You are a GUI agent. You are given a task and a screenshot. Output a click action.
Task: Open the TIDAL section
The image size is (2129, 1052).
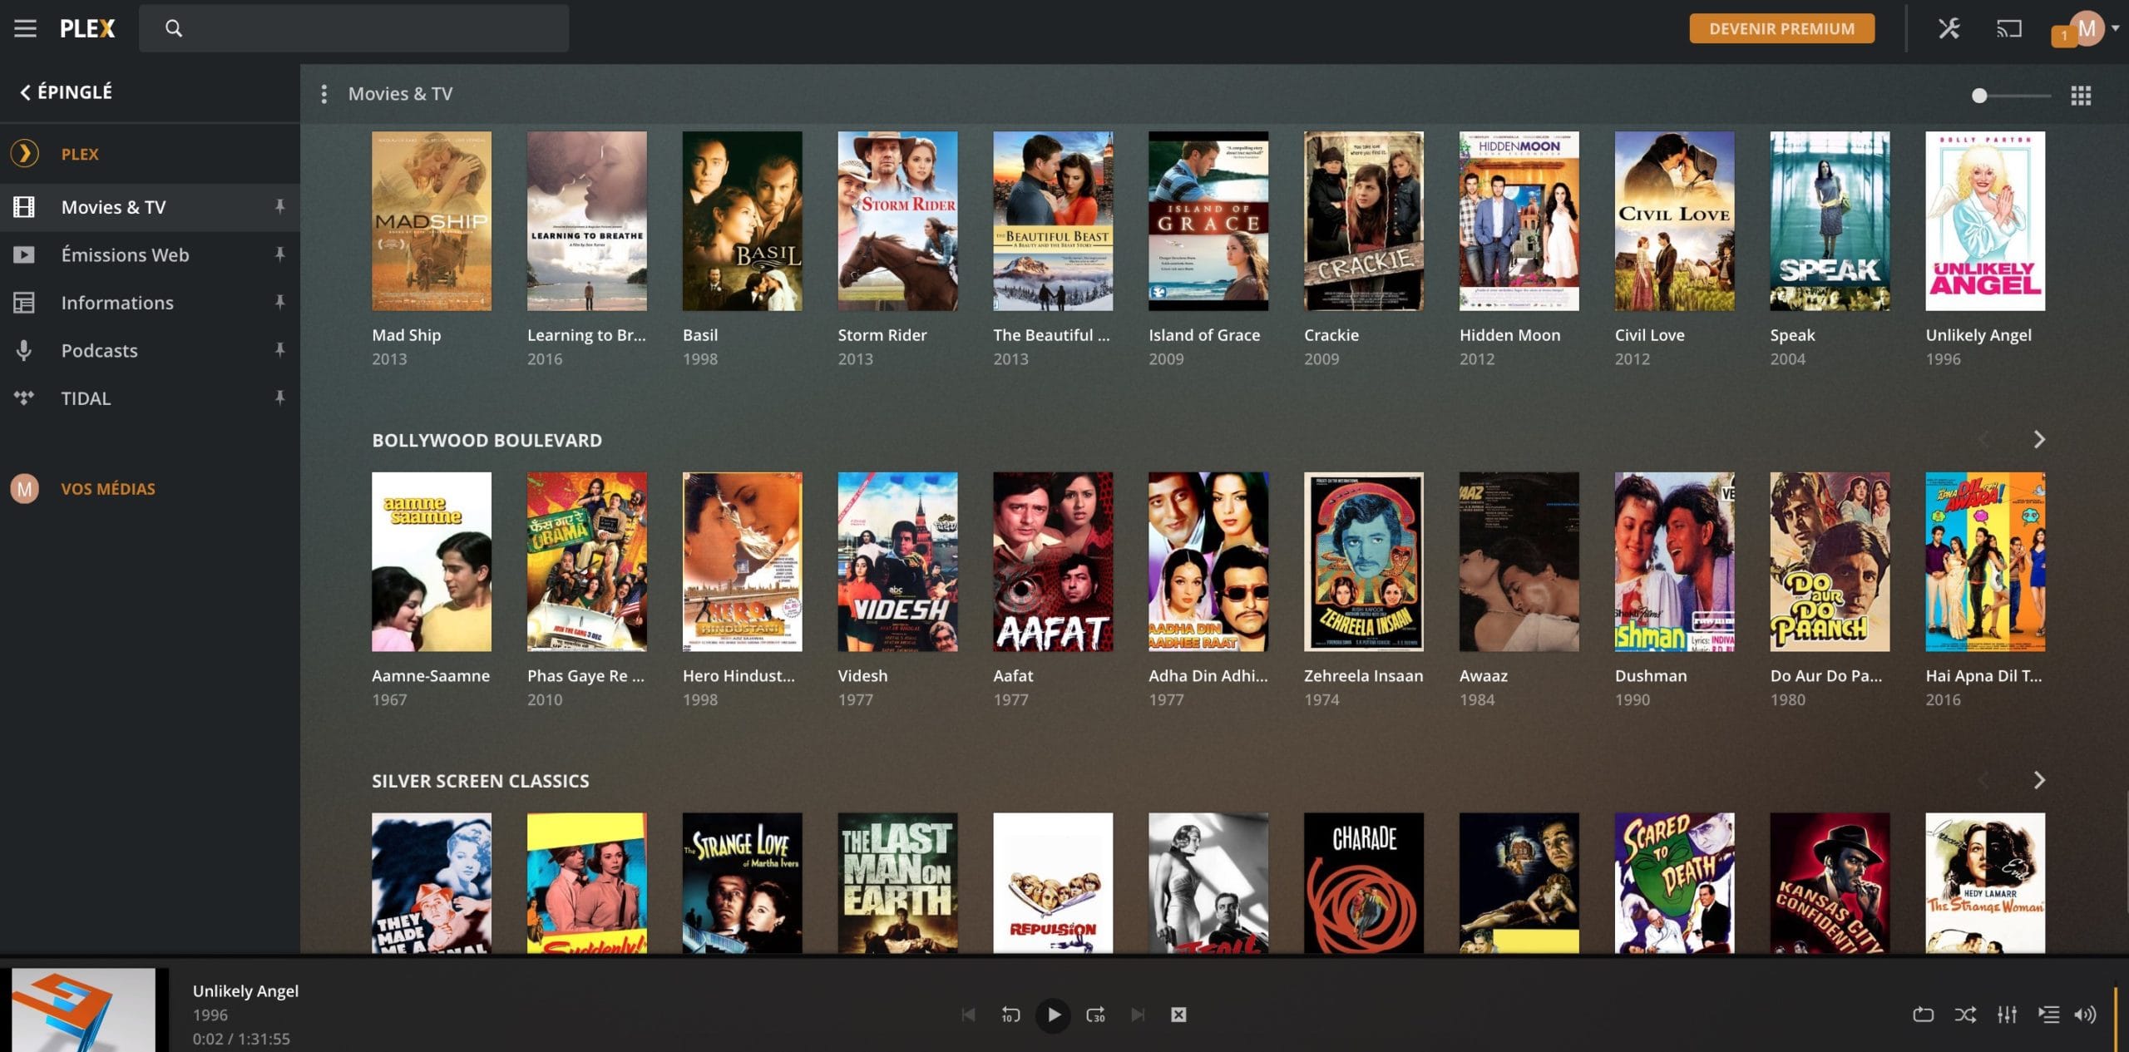(85, 398)
